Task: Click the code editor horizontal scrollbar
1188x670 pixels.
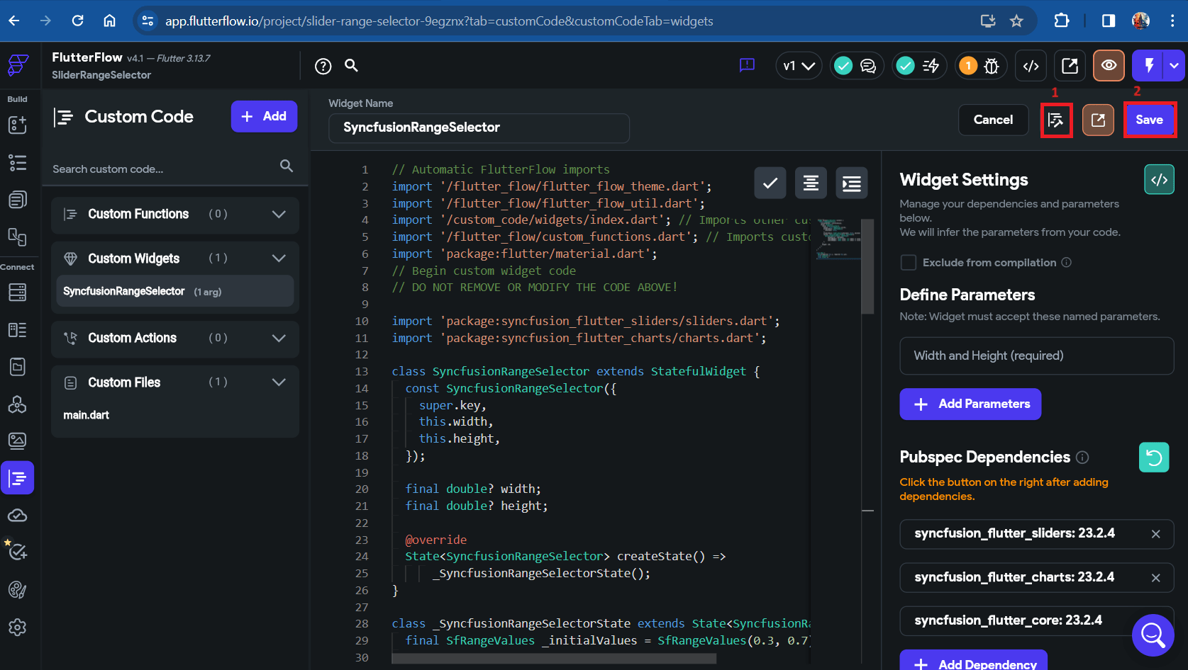Action: pos(553,659)
